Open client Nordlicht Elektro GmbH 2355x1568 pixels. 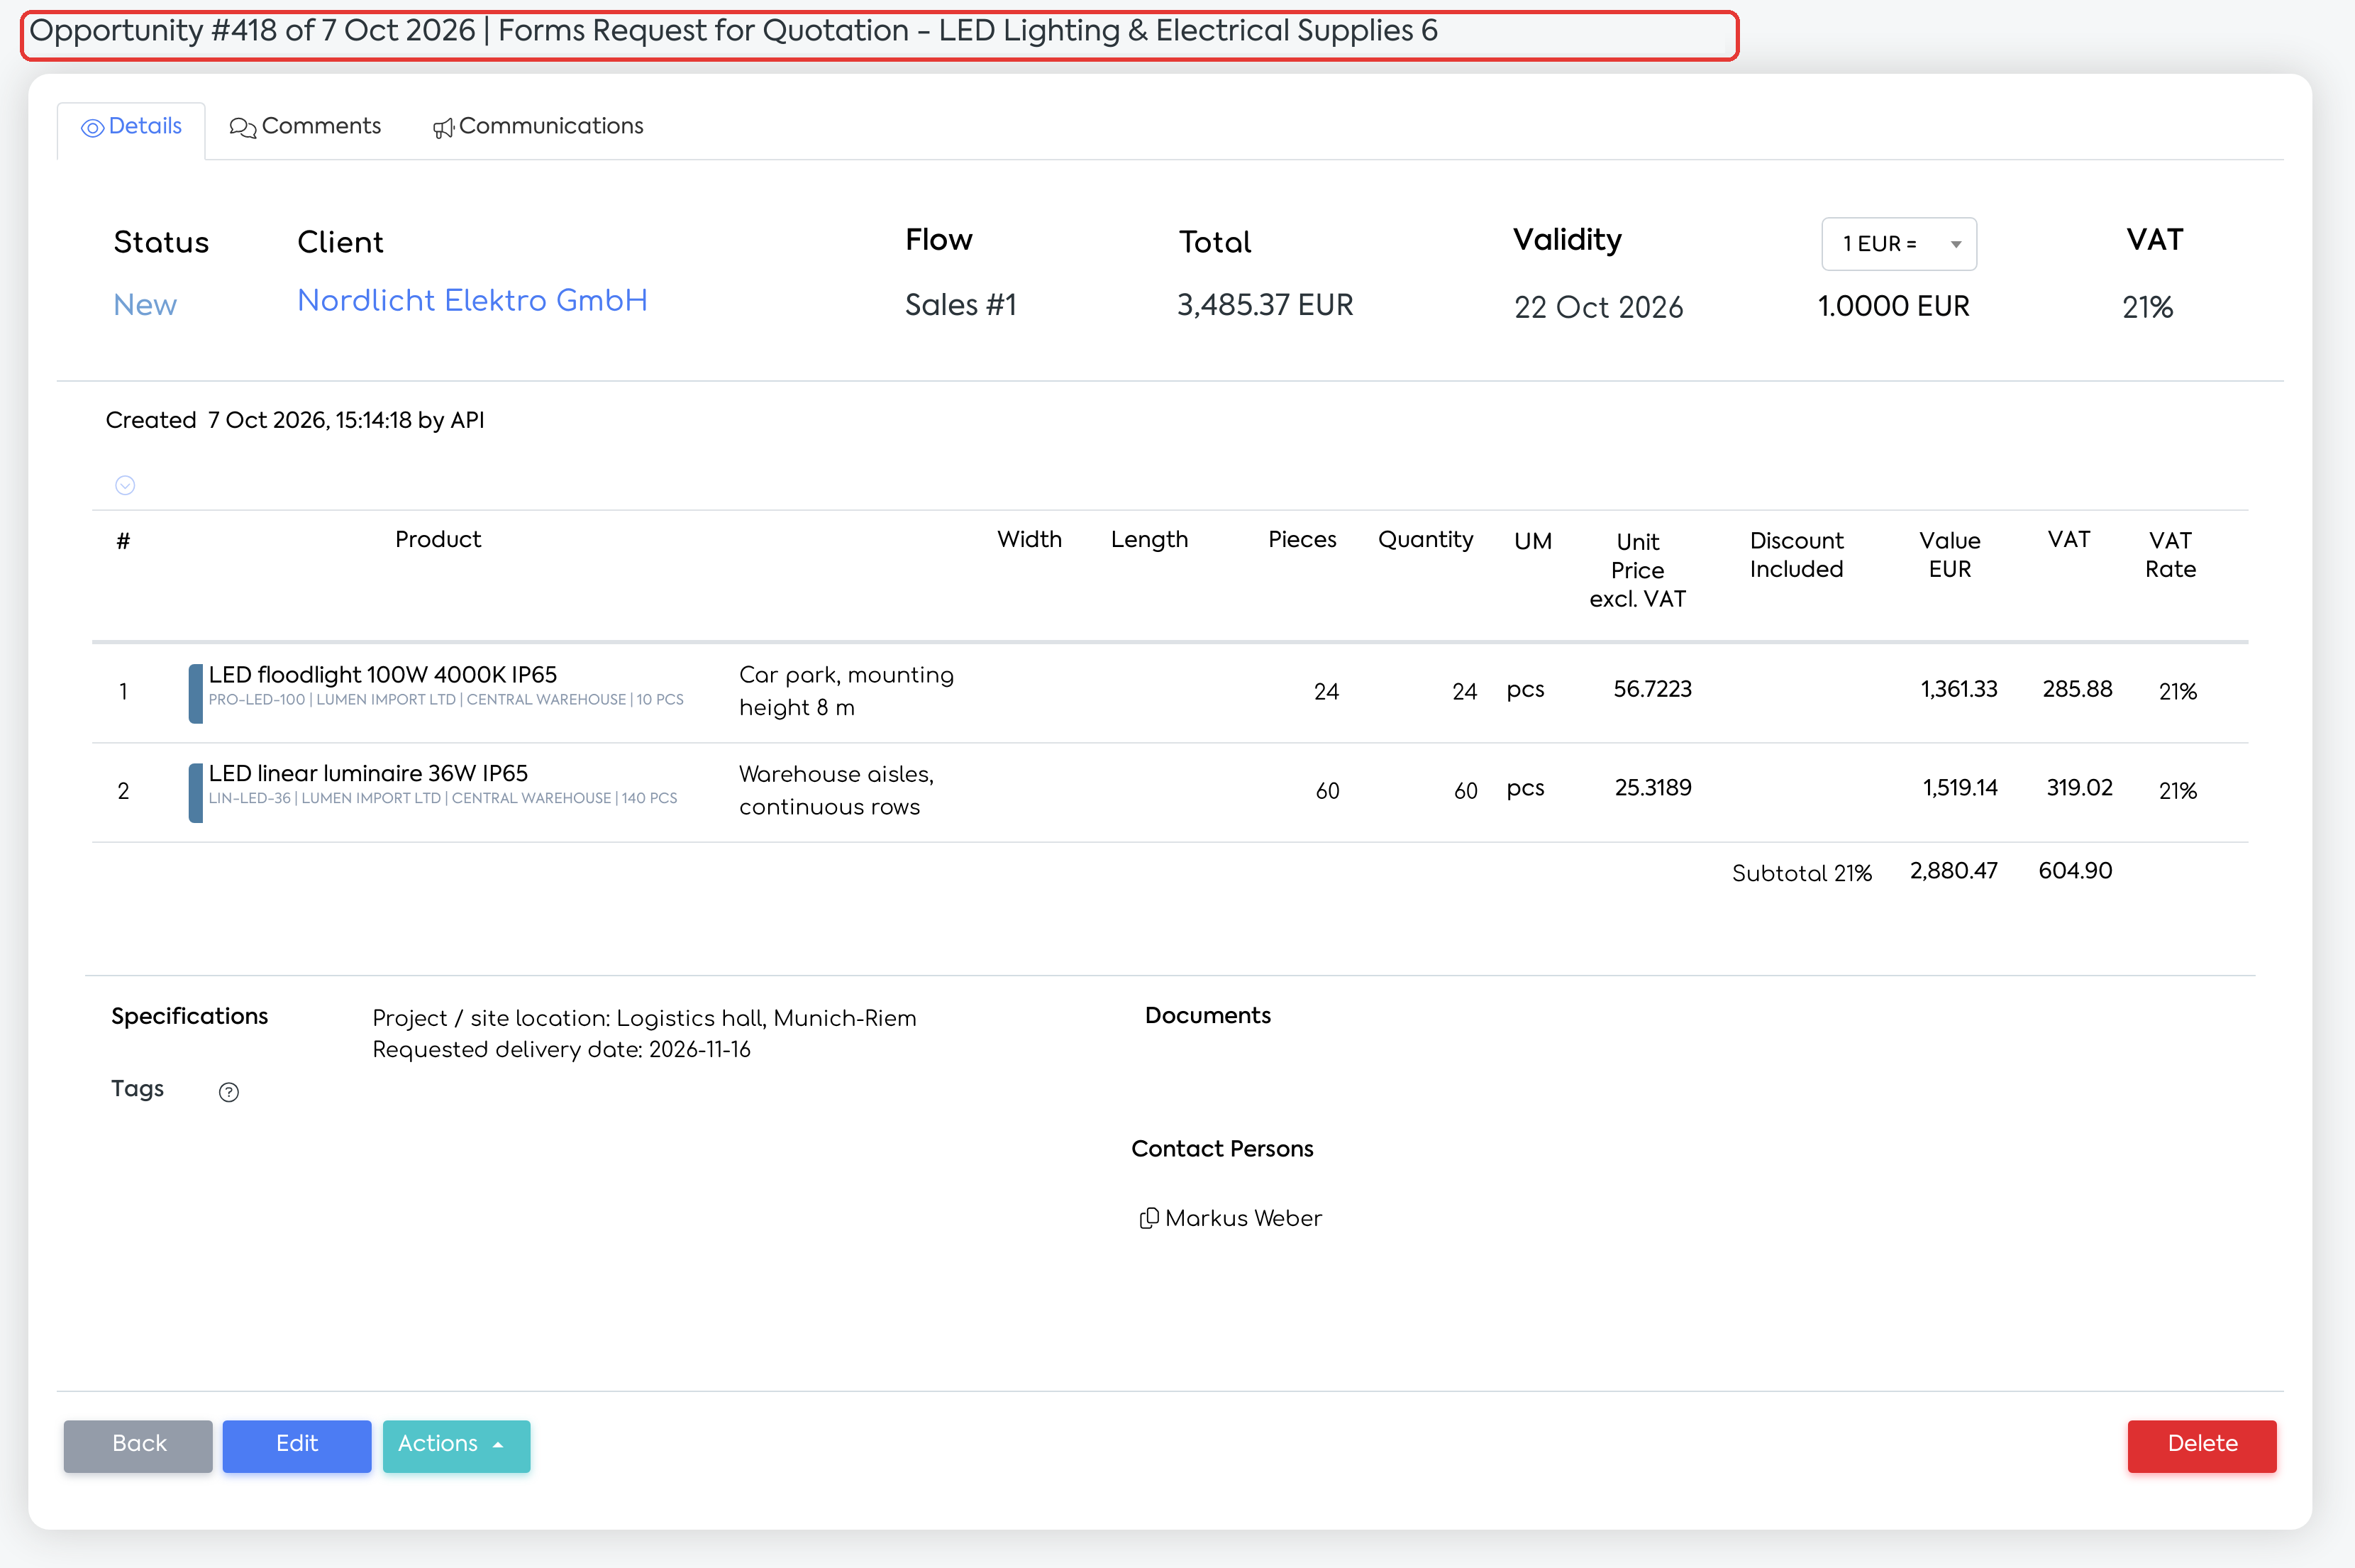472,301
